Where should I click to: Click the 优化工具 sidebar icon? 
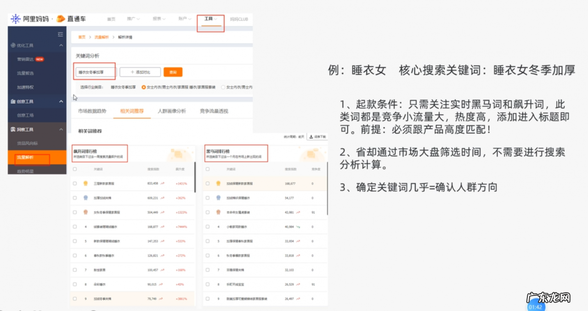coord(13,45)
